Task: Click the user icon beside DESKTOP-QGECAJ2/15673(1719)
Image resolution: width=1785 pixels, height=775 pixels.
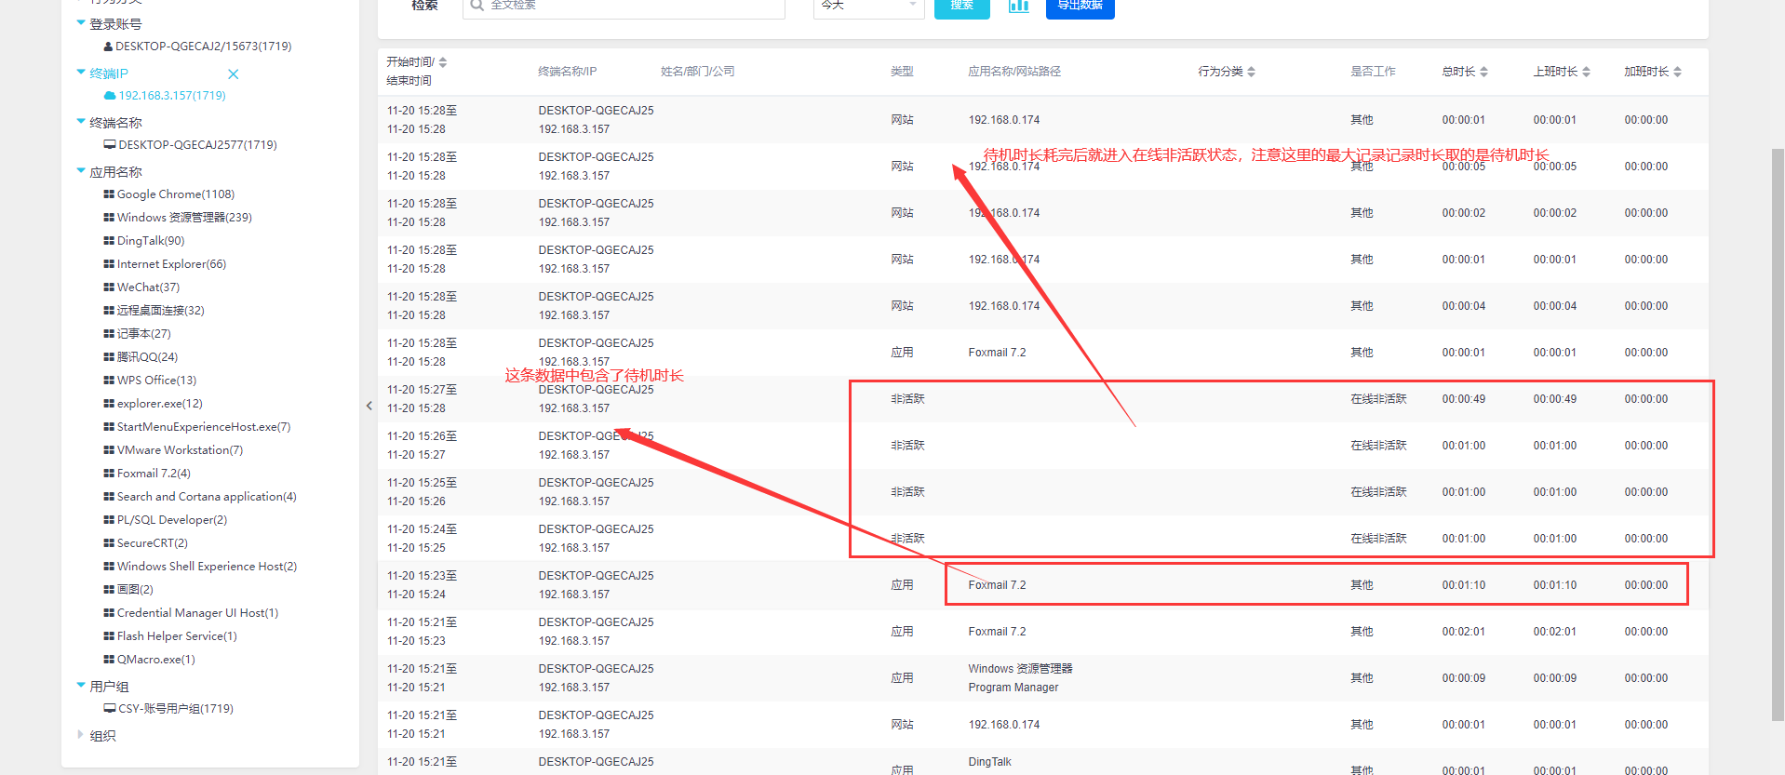Action: point(109,47)
